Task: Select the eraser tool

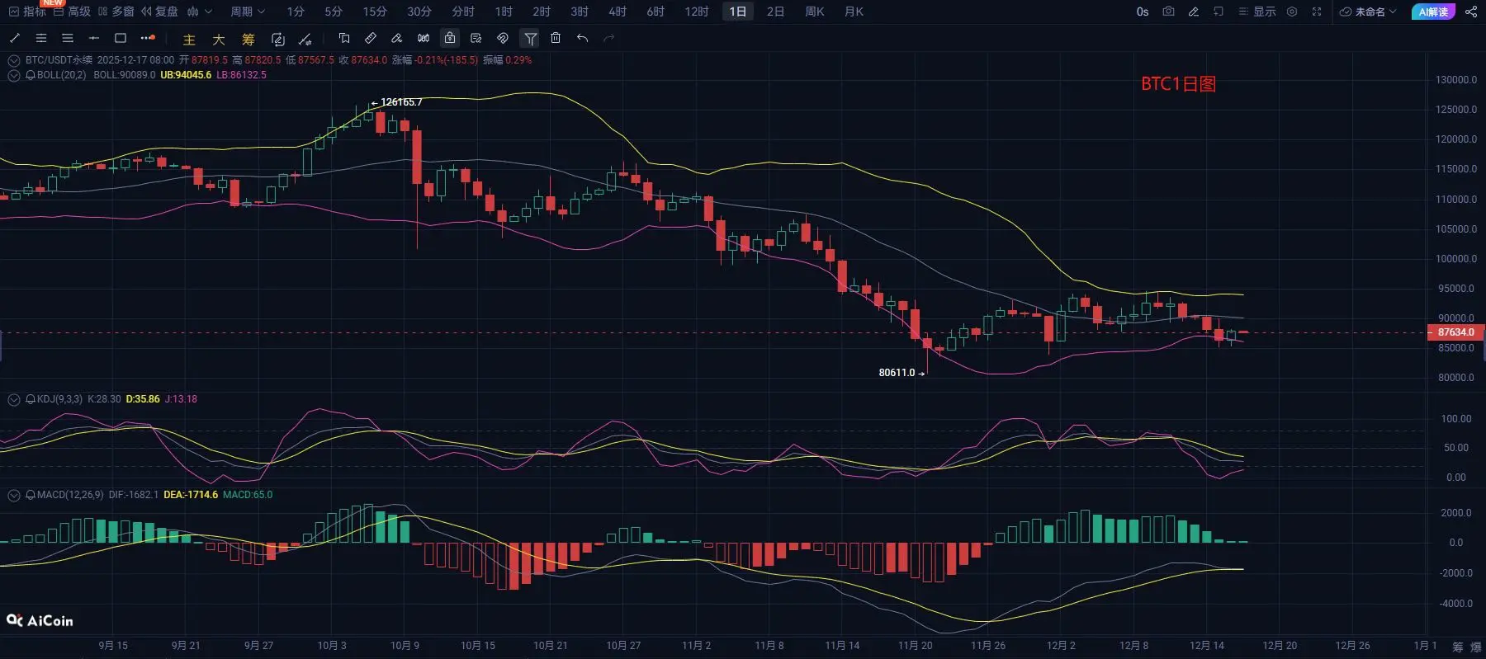Action: tap(397, 38)
